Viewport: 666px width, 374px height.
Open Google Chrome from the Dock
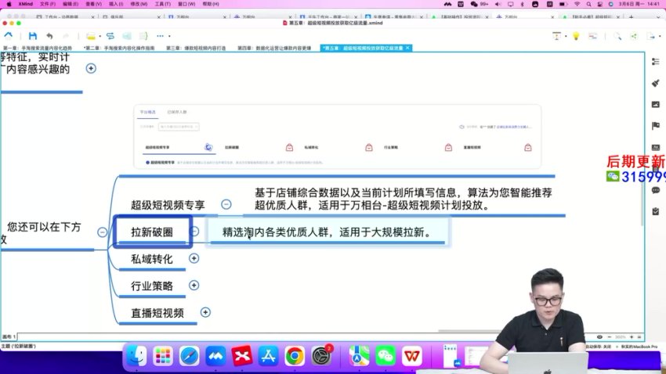tap(295, 356)
